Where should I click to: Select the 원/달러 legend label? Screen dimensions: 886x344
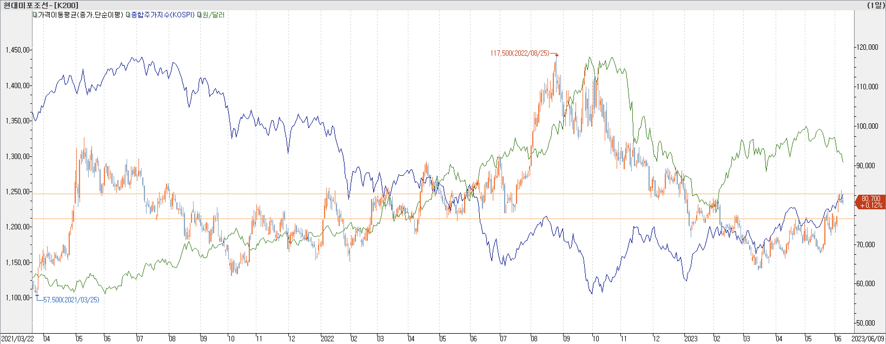point(213,15)
